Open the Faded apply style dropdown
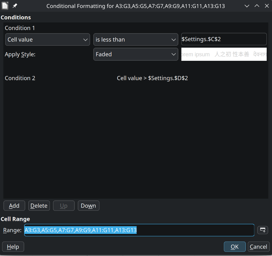Viewport: 272px width, 256px height. [135, 54]
